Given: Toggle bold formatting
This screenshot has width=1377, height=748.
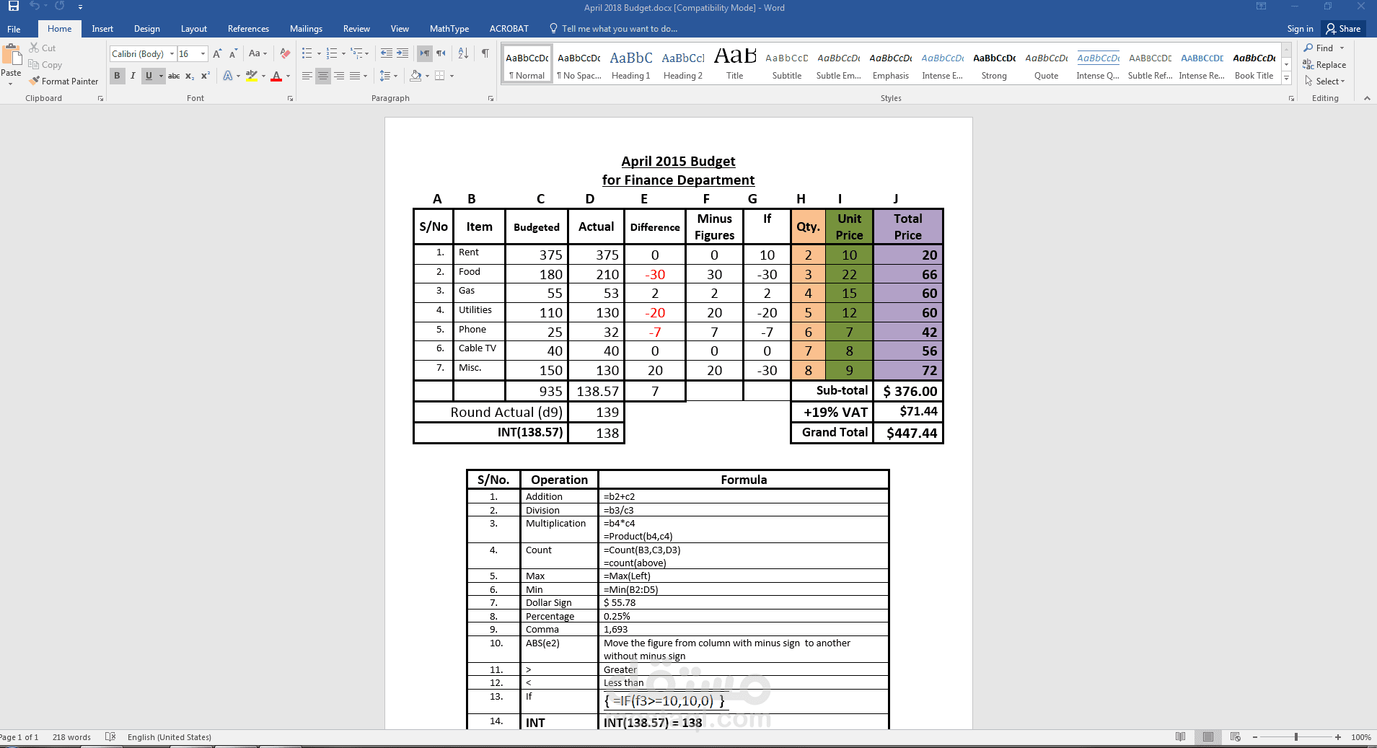Looking at the screenshot, I should 117,76.
